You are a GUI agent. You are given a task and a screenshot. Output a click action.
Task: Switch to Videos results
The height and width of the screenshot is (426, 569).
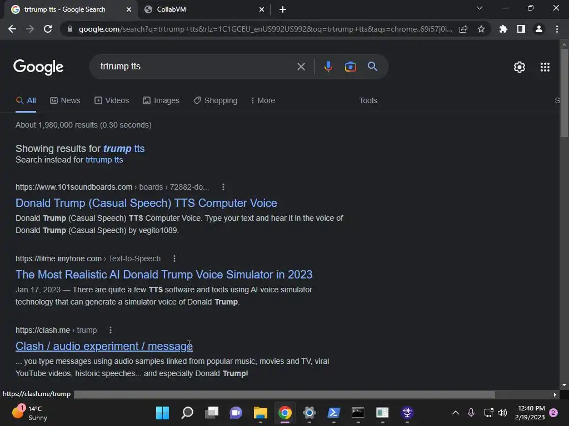pyautogui.click(x=112, y=101)
